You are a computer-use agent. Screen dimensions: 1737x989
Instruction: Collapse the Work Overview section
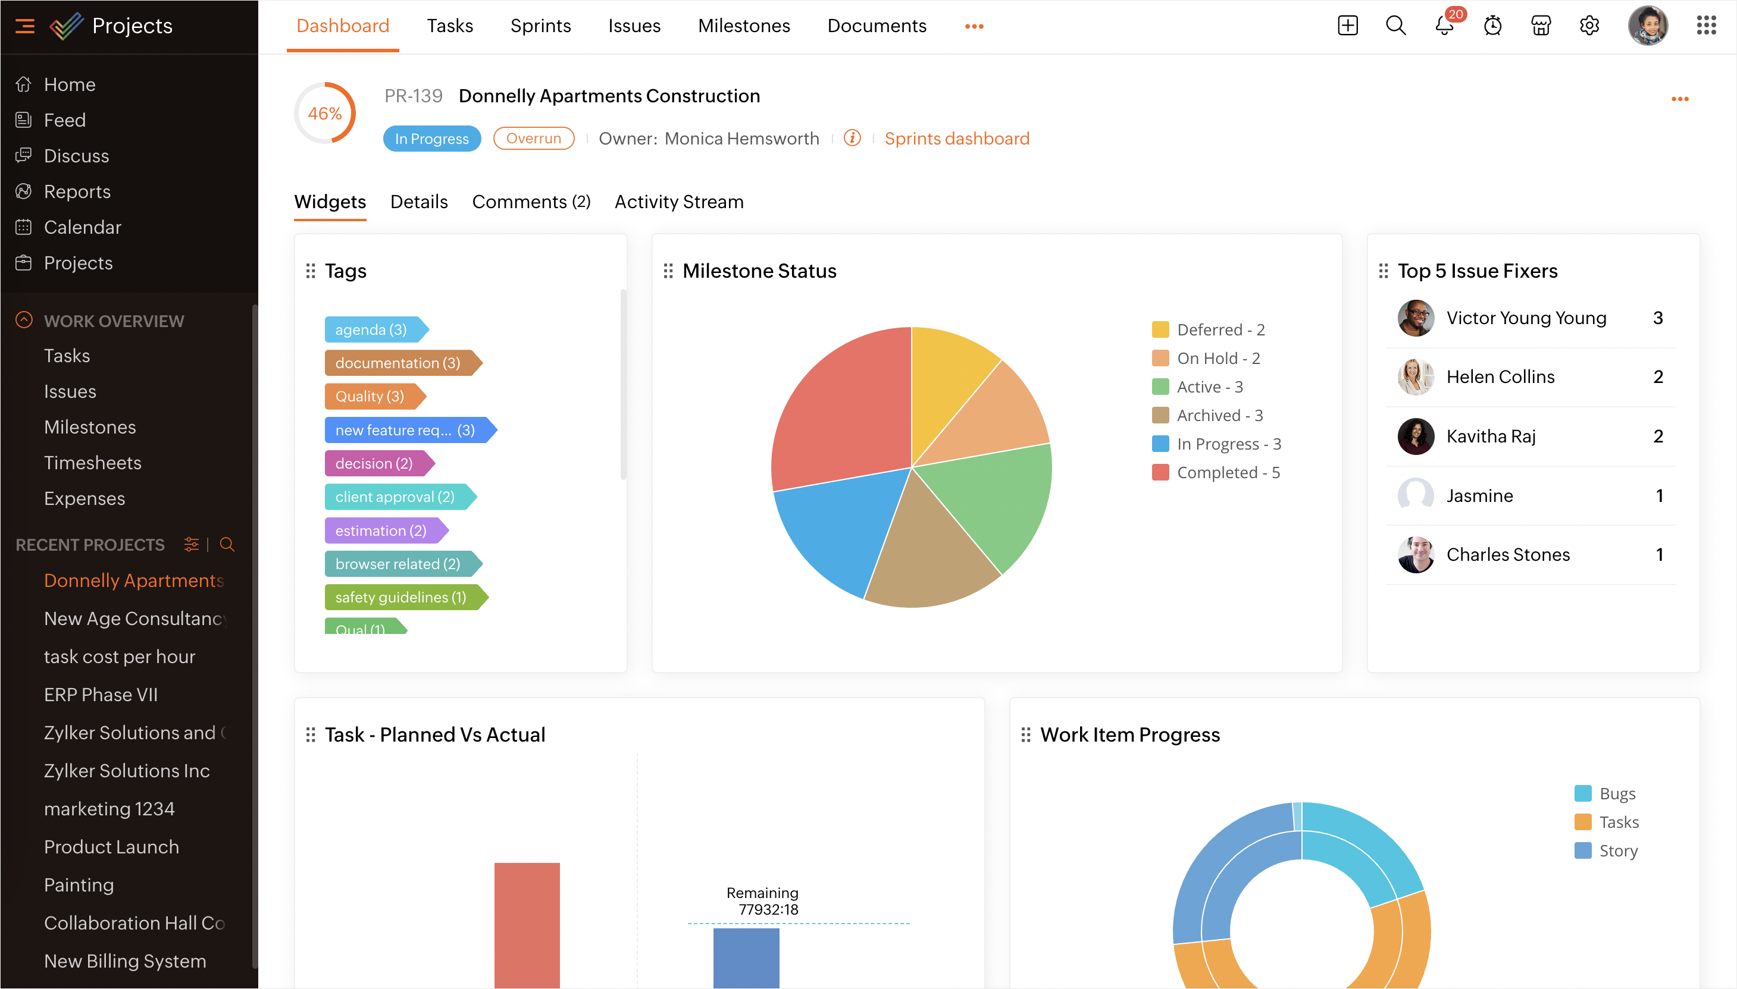click(x=24, y=321)
